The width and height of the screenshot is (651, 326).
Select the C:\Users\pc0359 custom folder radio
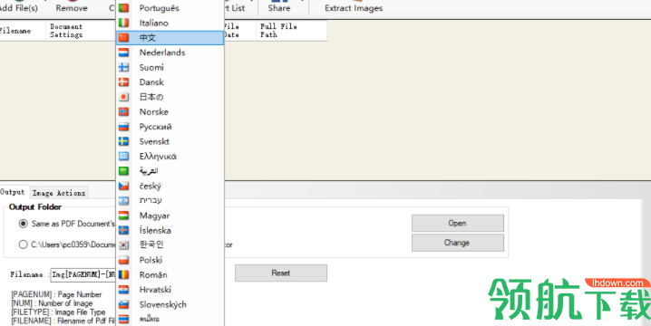pos(24,244)
